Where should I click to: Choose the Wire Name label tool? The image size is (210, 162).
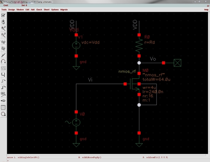[3, 94]
